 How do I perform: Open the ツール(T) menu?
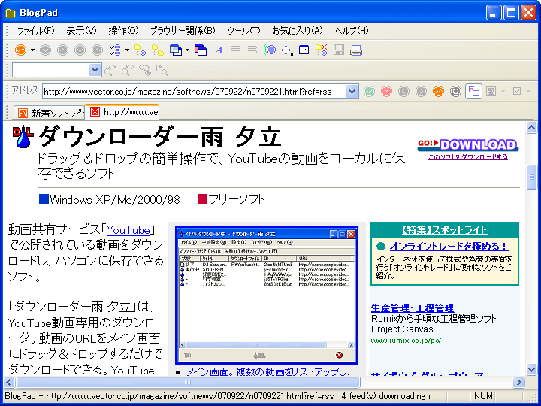coord(243,31)
